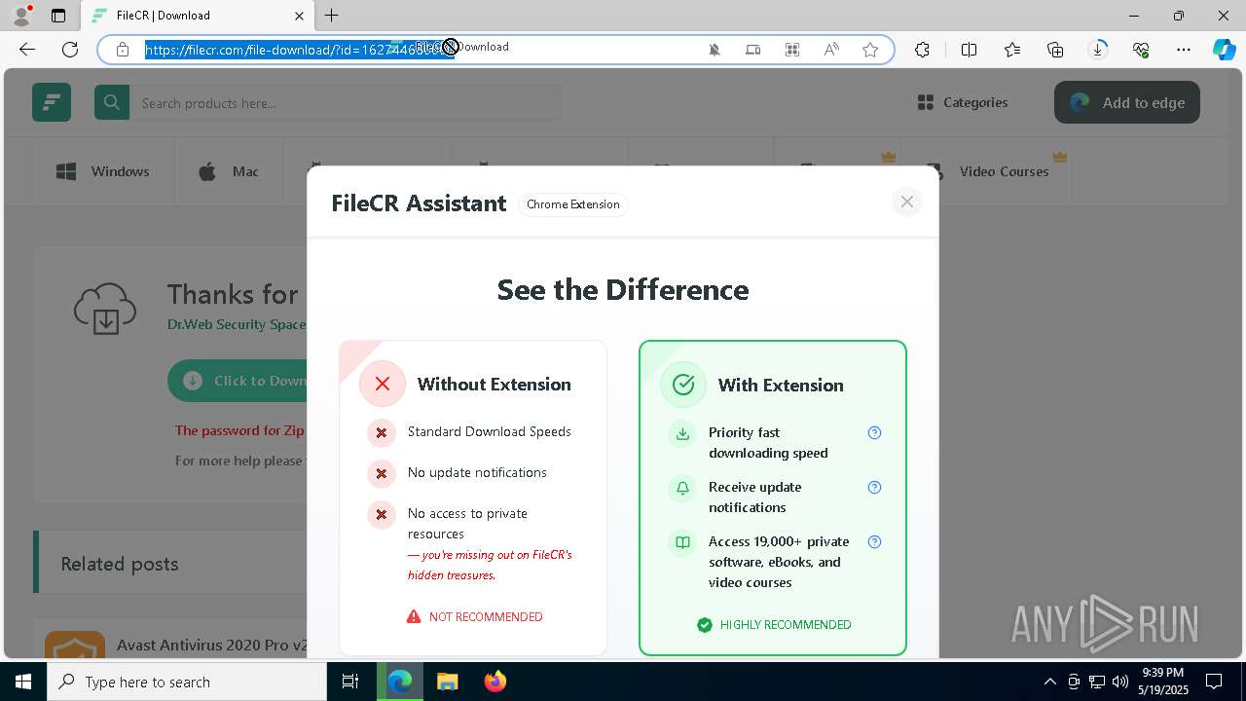Click the Standard Download Speeds text
Viewport: 1246px width, 701px height.
490,431
